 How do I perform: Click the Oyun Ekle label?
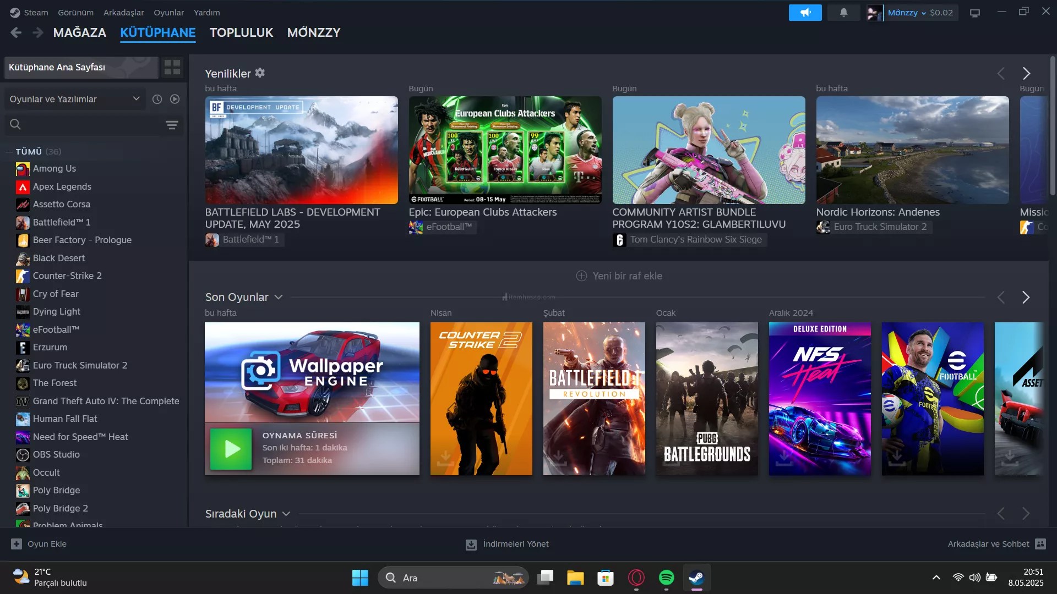coord(47,544)
